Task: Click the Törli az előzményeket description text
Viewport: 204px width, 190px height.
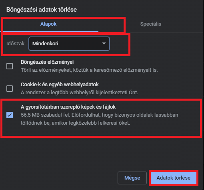Action: (x=89, y=70)
